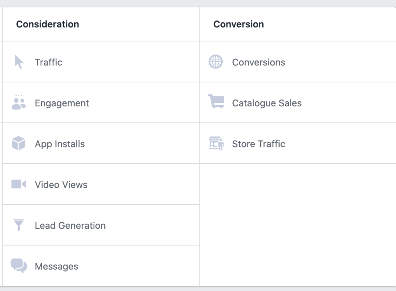Click the Conversion column header
The width and height of the screenshot is (396, 291).
tap(239, 24)
